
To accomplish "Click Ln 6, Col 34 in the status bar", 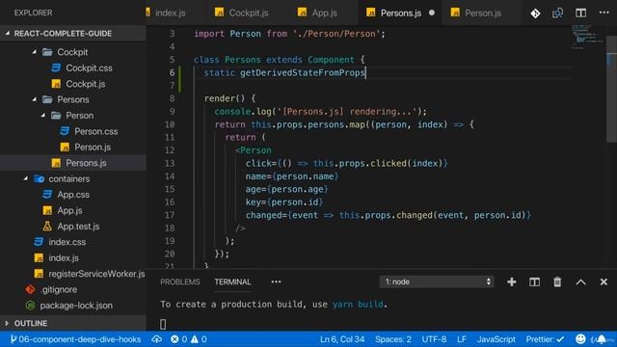I will [342, 339].
